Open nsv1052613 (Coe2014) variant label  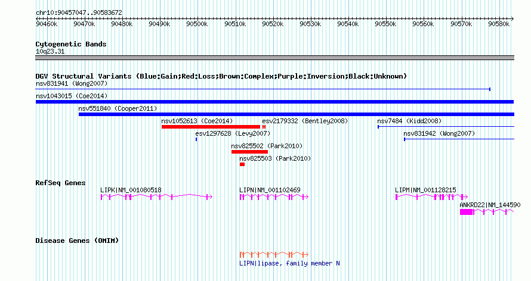click(x=197, y=121)
